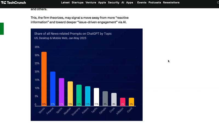
Task: Go to the Startups section
Action: click(77, 2)
